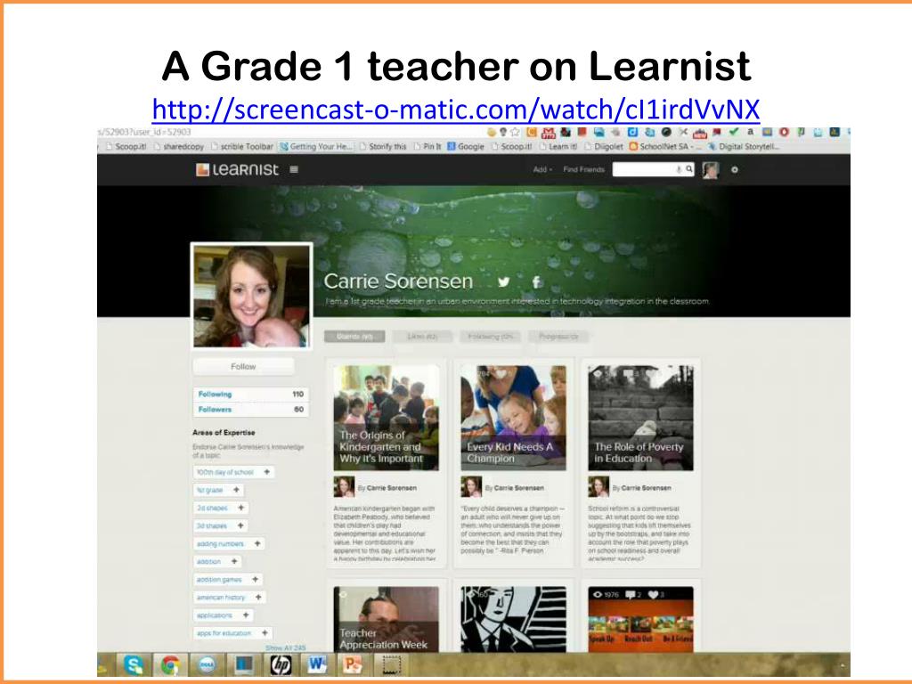Viewport: 912px width, 684px height.
Task: Click author Carrie Sorensen under Champion board
Action: tap(519, 488)
